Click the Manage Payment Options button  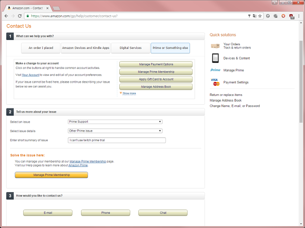(x=156, y=64)
